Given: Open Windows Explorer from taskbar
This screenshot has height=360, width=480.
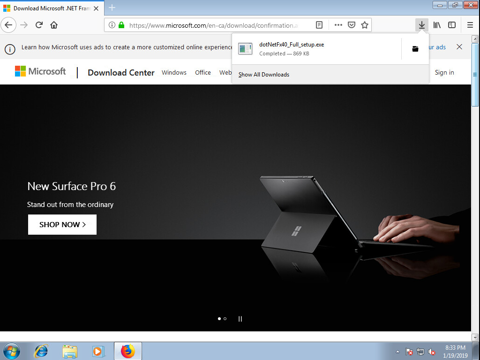Looking at the screenshot, I should pyautogui.click(x=70, y=351).
